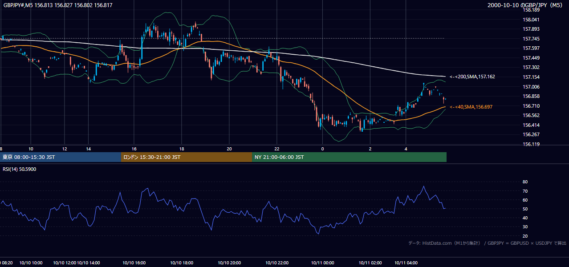The image size is (569, 267).
Task: Click the ロンドン 15:30-21:00 JST session bar
Action: [186, 157]
